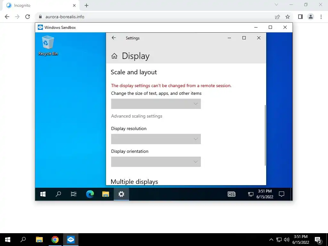
Task: Close the Incognito tab
Action: click(x=74, y=5)
